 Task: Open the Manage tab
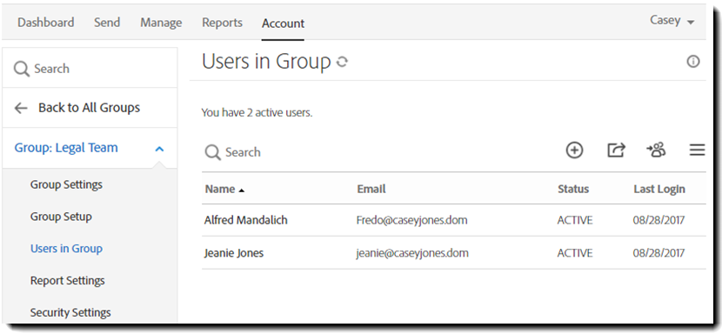(161, 23)
